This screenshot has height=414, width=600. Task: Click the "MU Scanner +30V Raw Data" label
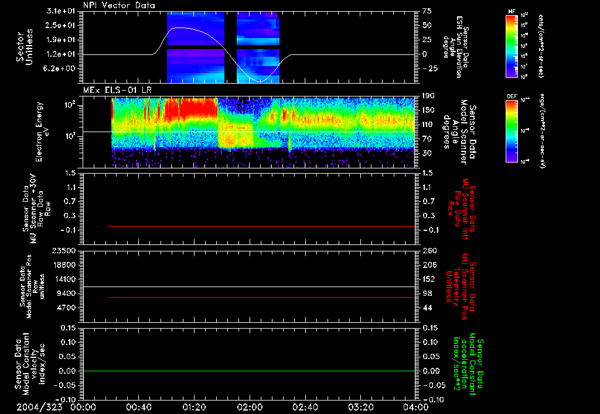point(36,208)
